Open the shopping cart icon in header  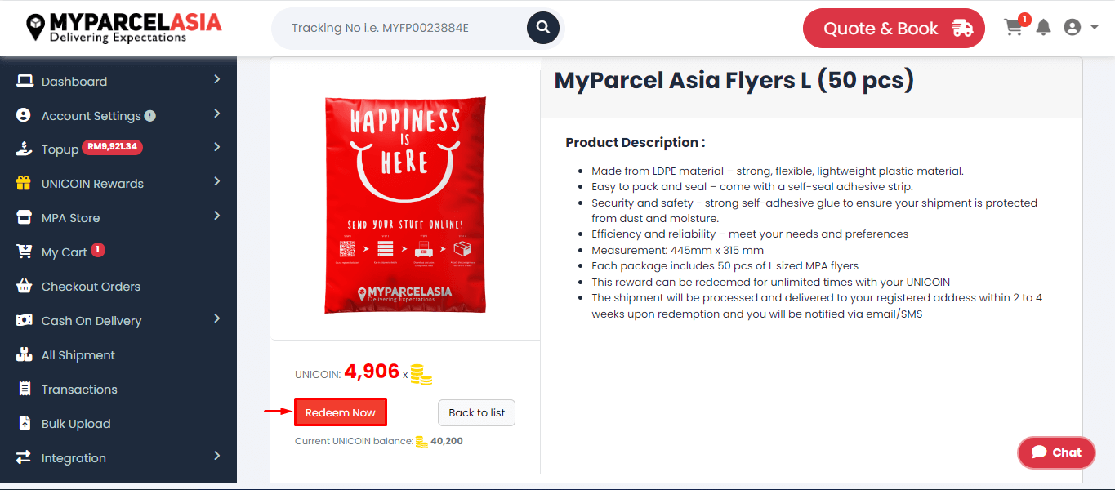tap(1014, 27)
